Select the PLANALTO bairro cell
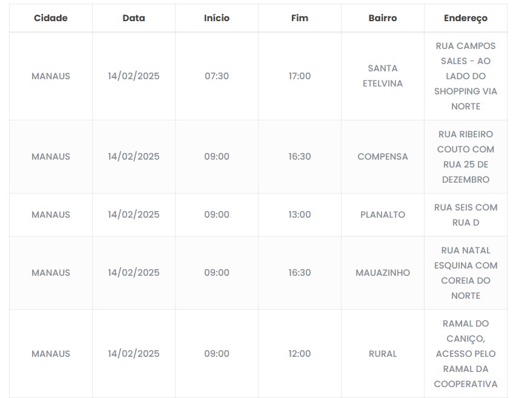The width and height of the screenshot is (516, 398). [x=383, y=215]
